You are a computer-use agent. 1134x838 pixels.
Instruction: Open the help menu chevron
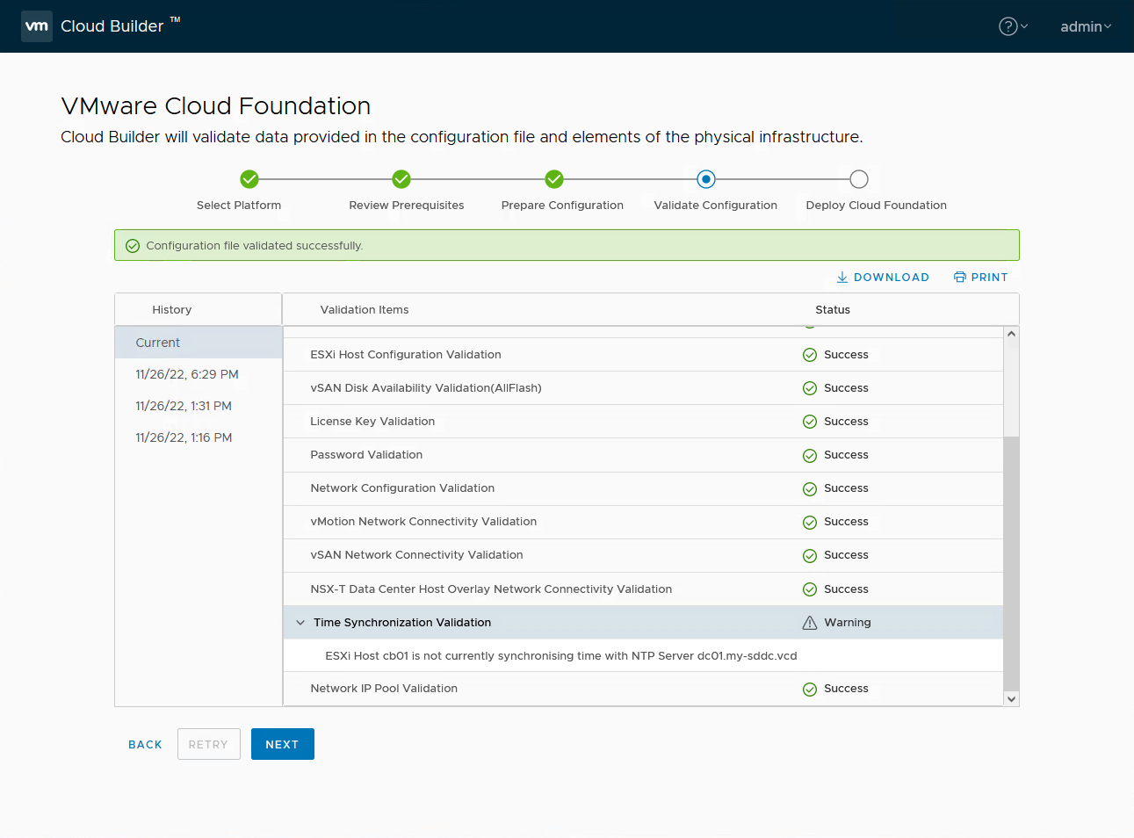pos(1022,27)
